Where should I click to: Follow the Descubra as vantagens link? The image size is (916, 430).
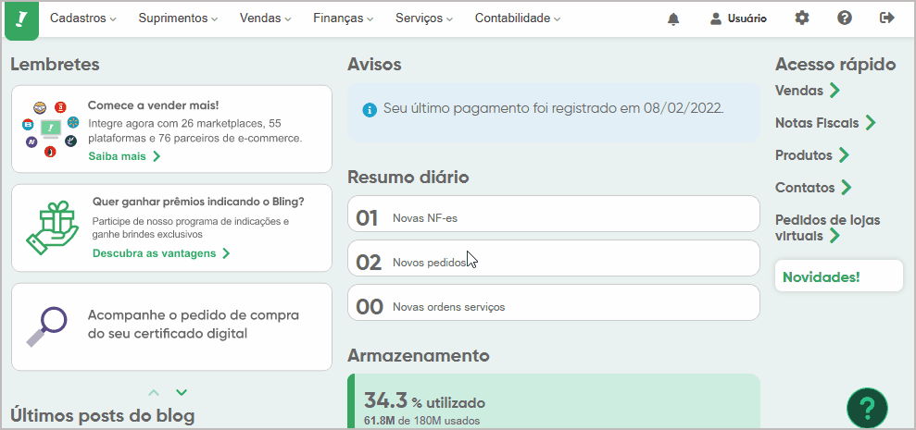point(155,253)
